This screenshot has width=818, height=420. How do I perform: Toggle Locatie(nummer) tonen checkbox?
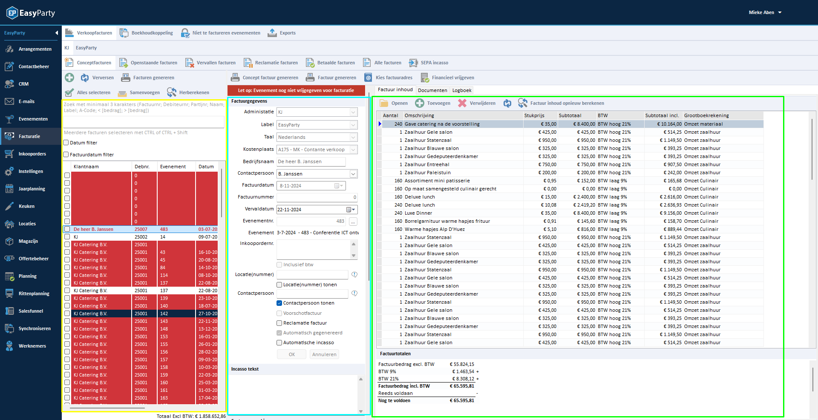coord(279,285)
